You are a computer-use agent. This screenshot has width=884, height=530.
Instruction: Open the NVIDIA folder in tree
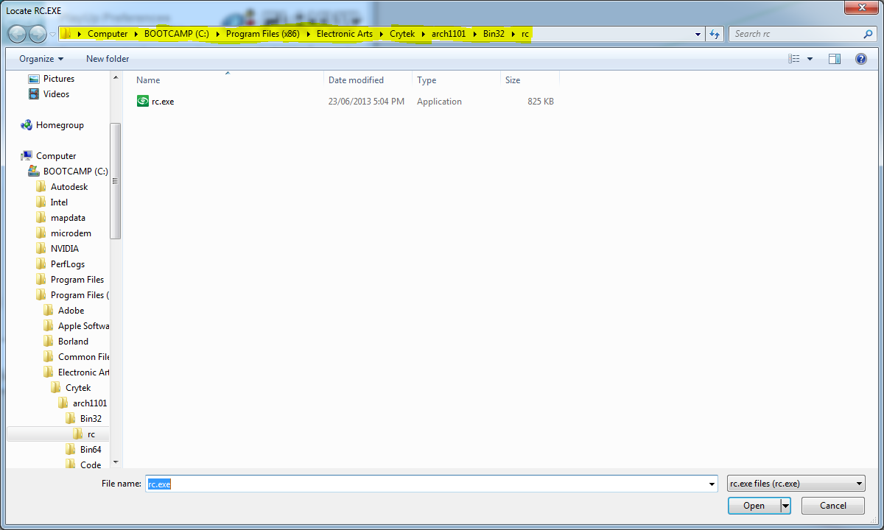click(65, 249)
